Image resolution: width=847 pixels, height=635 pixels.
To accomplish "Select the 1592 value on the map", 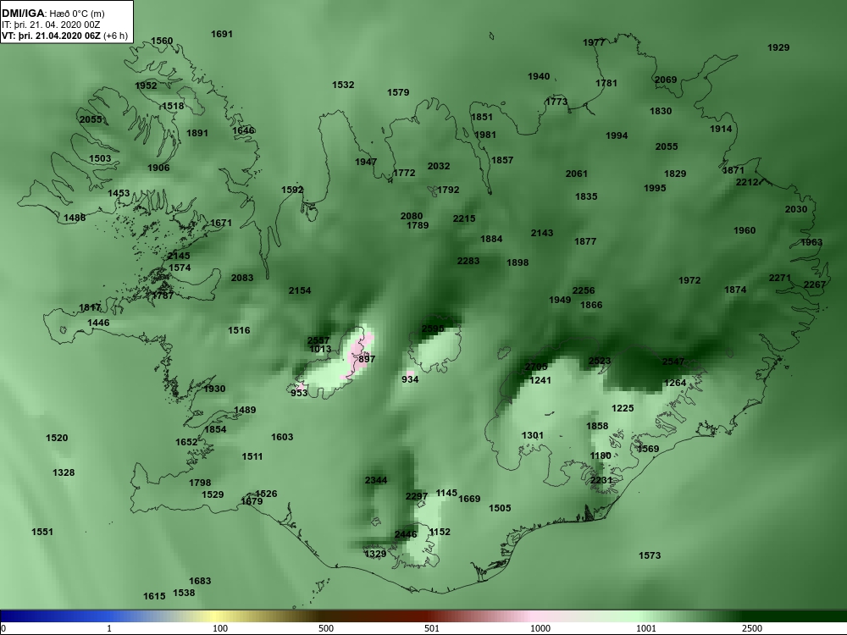I will (x=292, y=190).
